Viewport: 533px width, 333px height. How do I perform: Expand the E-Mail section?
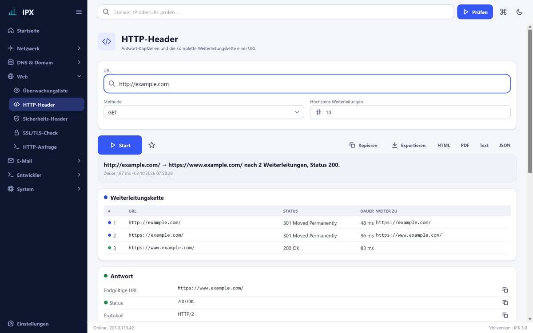point(44,161)
